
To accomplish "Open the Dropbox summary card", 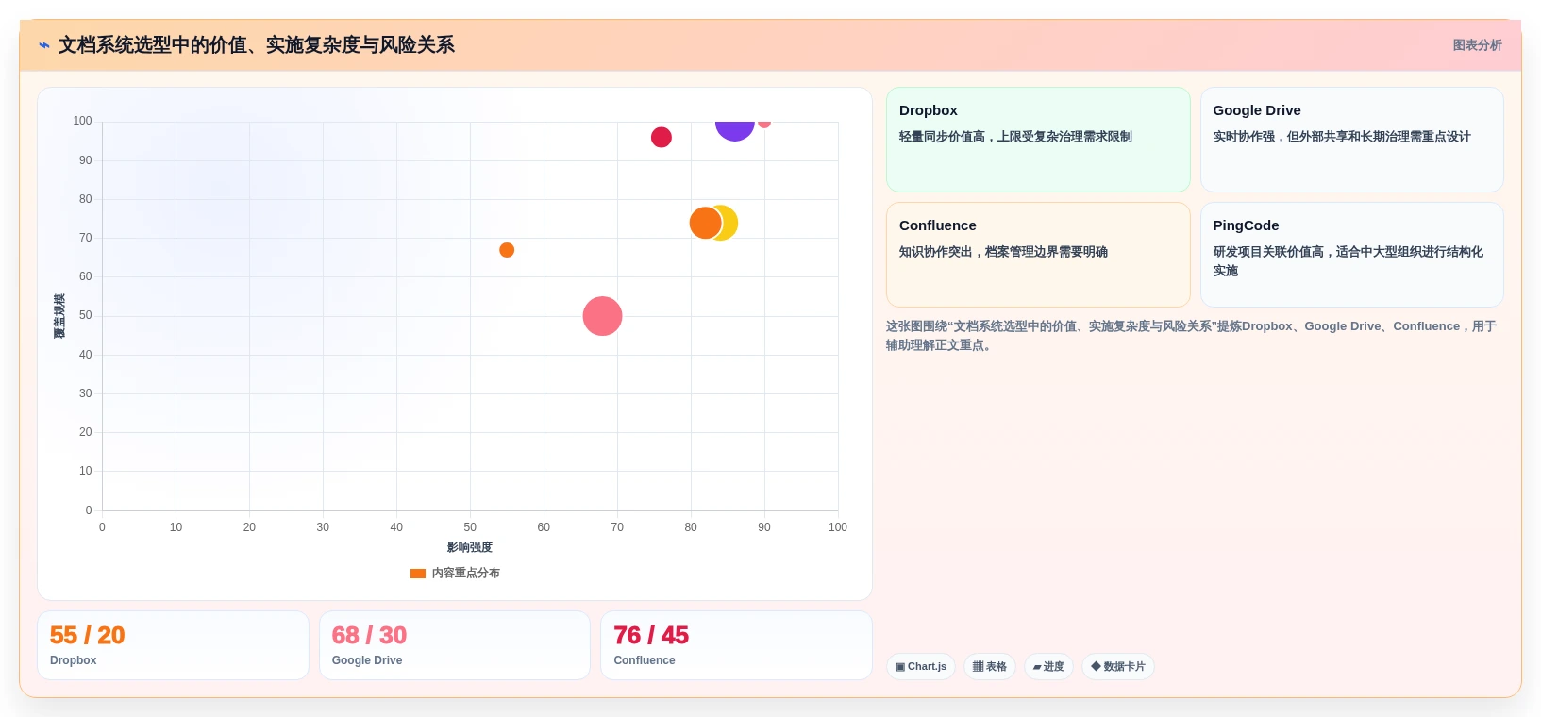I will tap(1038, 140).
